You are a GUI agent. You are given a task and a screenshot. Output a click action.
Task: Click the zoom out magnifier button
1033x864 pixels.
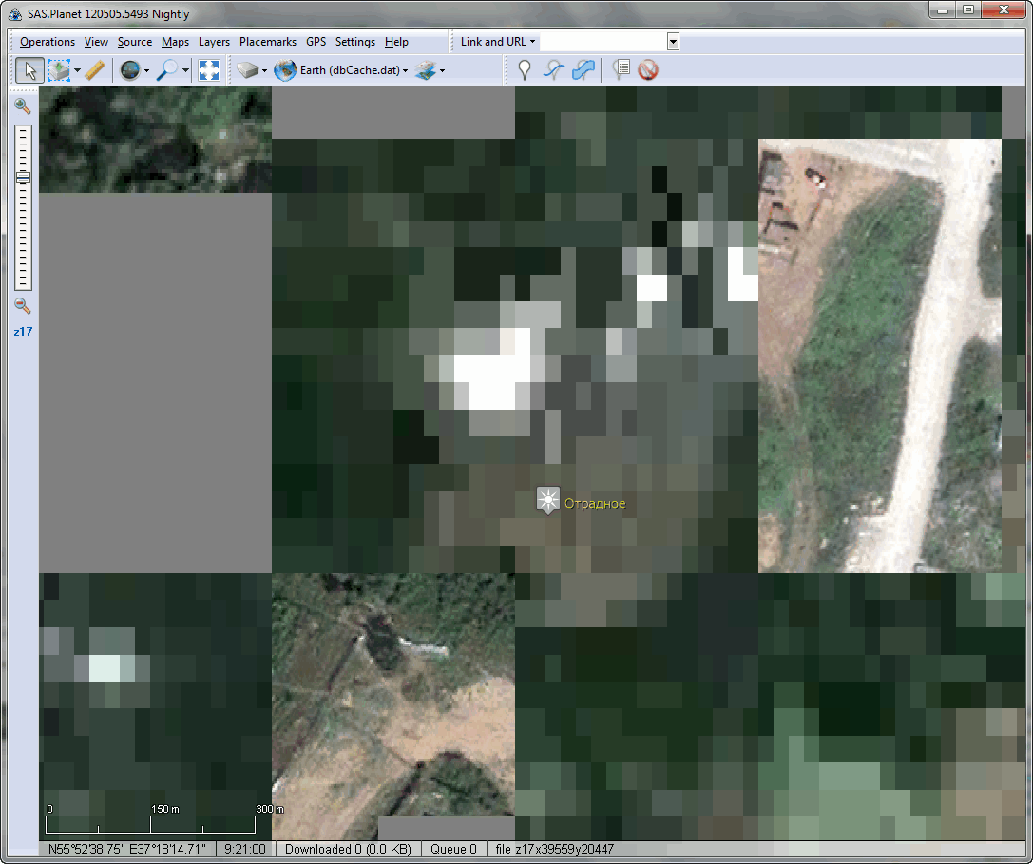click(x=23, y=306)
